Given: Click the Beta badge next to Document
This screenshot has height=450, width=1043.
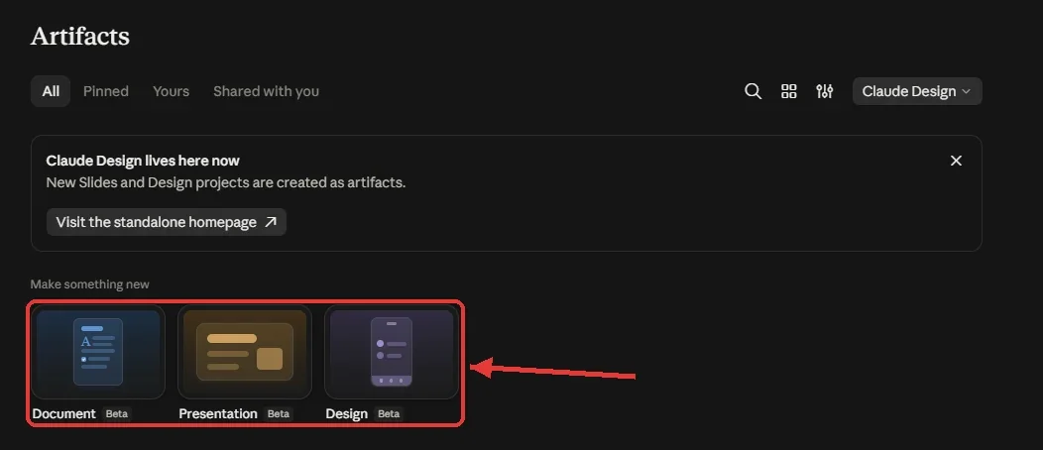Looking at the screenshot, I should 116,413.
